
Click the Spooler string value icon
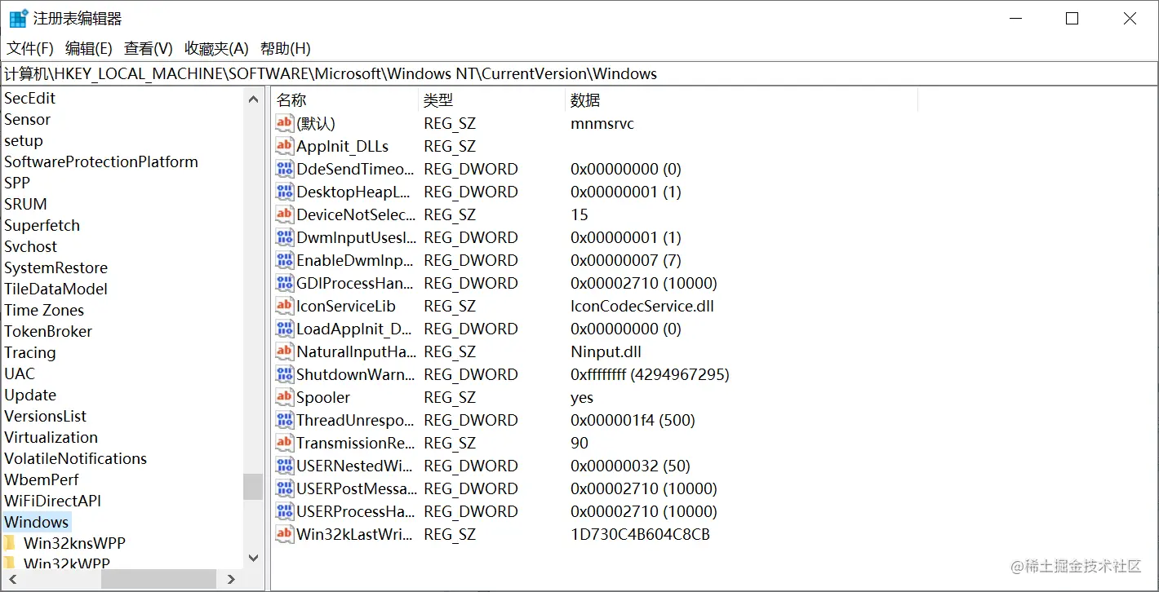284,397
